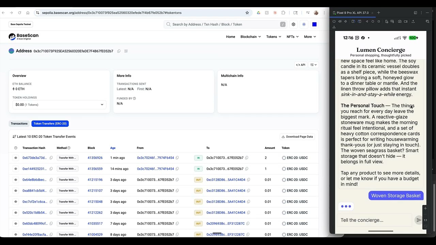Viewport: 436px width, 245px height.
Task: Open block 41356926 link
Action: (x=95, y=158)
